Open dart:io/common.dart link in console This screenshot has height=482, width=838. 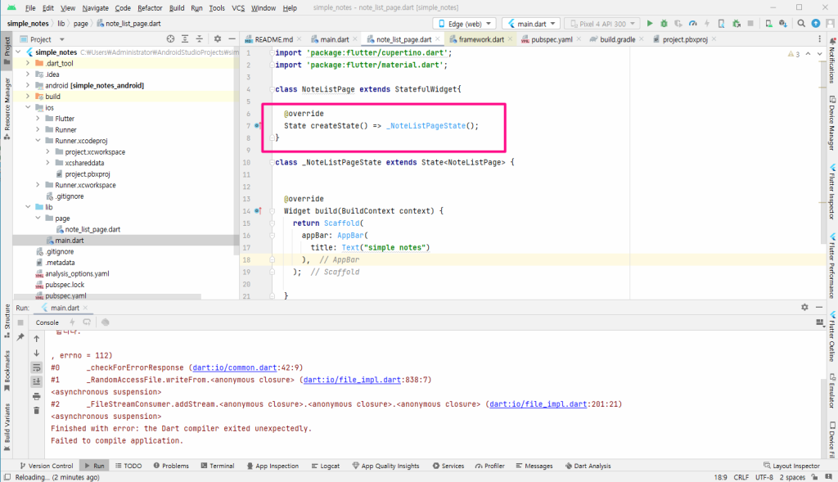[x=235, y=367]
